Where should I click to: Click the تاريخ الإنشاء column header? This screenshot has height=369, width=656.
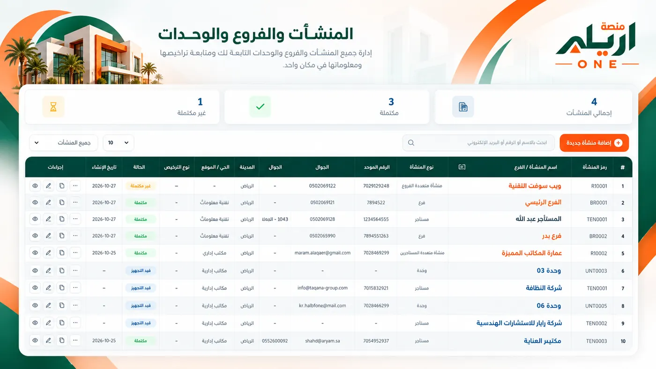pos(104,167)
